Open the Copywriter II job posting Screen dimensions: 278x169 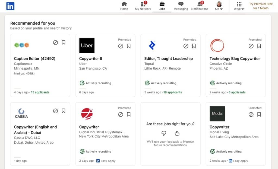91,59
